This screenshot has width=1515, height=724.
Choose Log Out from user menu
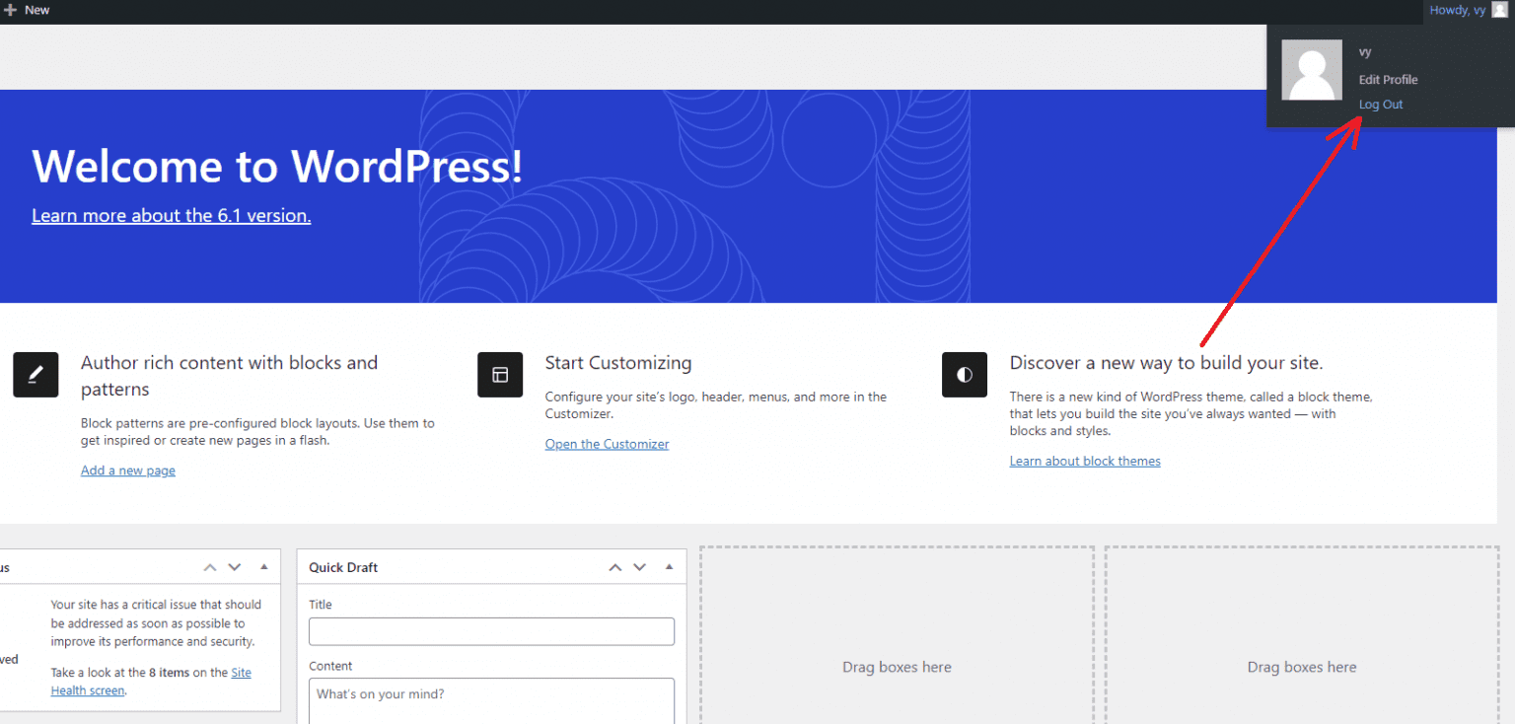pyautogui.click(x=1380, y=105)
